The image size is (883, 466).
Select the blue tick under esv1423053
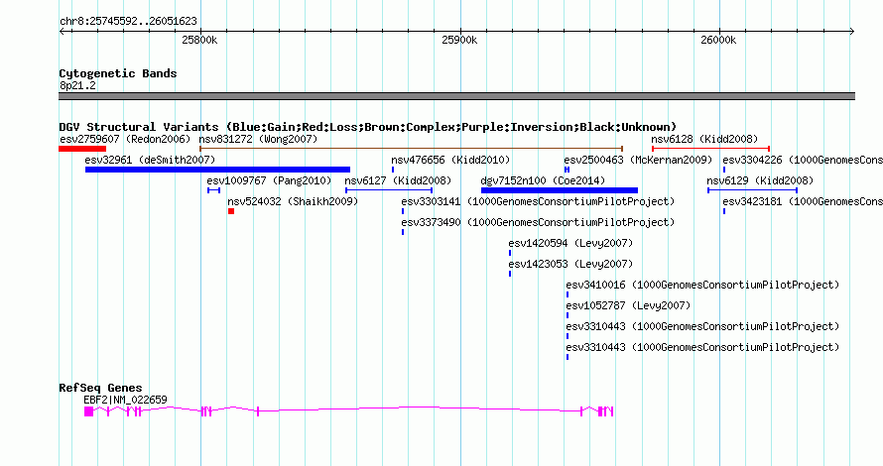[510, 274]
